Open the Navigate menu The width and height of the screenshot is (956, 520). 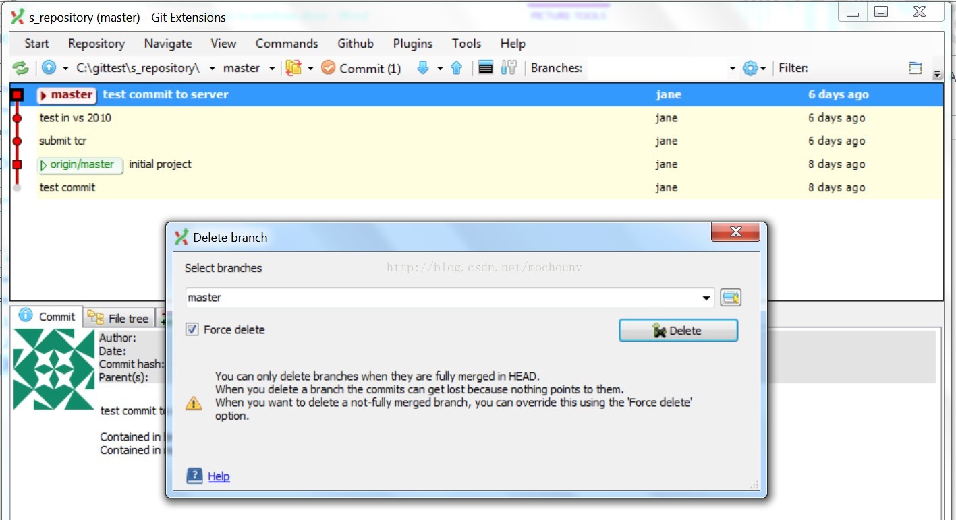[x=168, y=44]
